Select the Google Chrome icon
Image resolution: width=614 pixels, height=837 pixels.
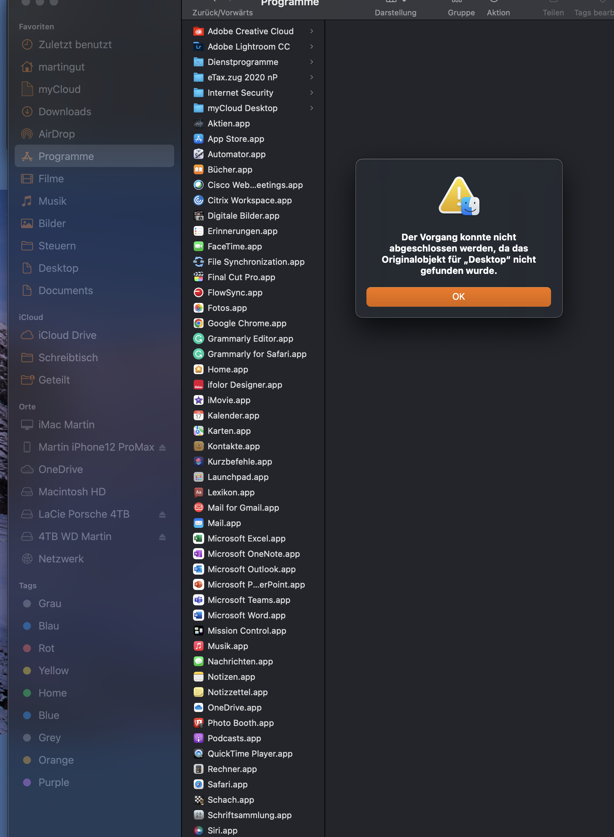click(x=199, y=323)
